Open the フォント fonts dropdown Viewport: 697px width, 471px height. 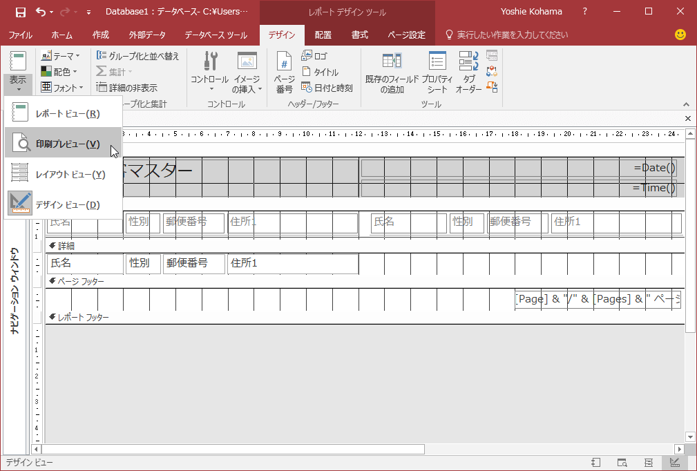(62, 88)
